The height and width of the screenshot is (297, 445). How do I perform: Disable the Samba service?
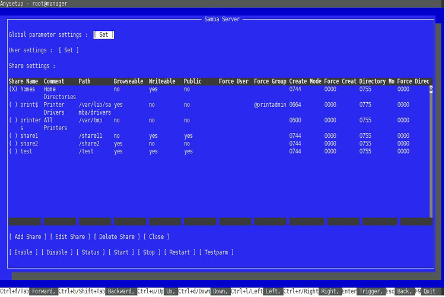tap(57, 252)
